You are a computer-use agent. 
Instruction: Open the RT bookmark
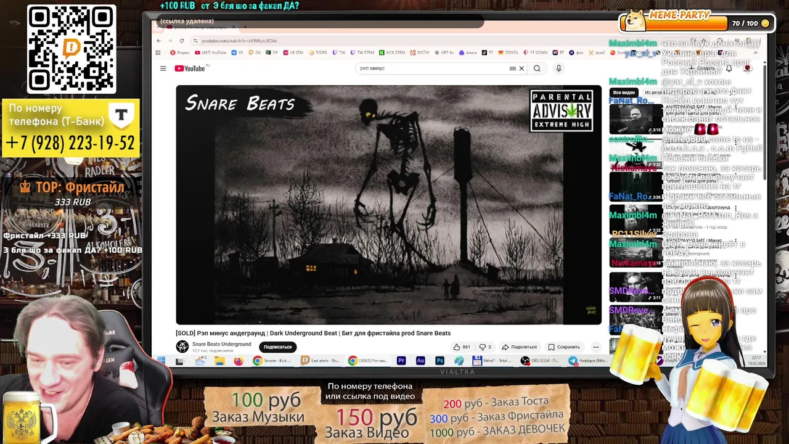tap(558, 52)
